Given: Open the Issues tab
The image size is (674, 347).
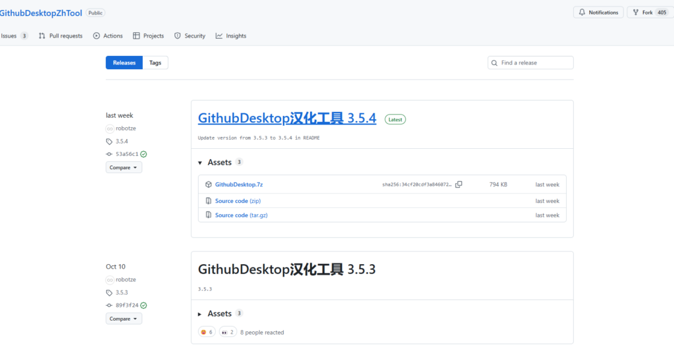Looking at the screenshot, I should (x=14, y=36).
